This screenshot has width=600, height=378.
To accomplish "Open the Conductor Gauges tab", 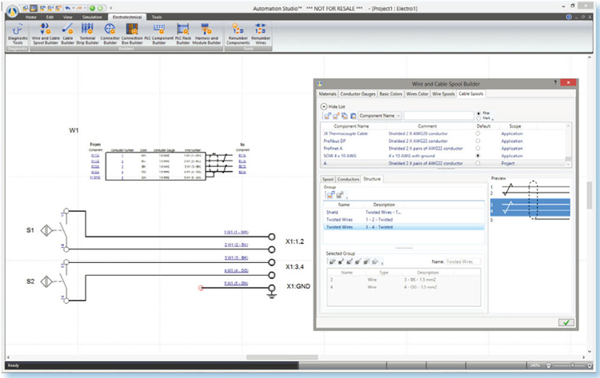I will 358,94.
